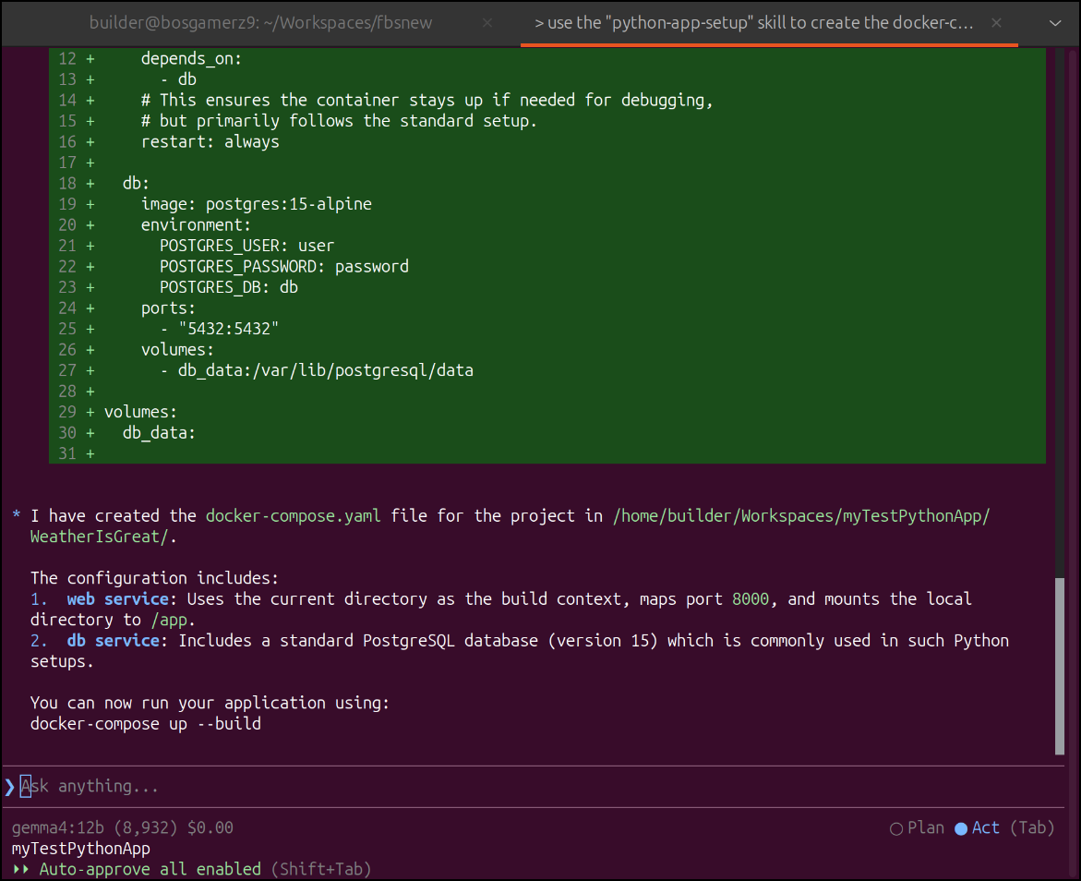
Task: Click the 'db service' bold heading
Action: (x=113, y=640)
